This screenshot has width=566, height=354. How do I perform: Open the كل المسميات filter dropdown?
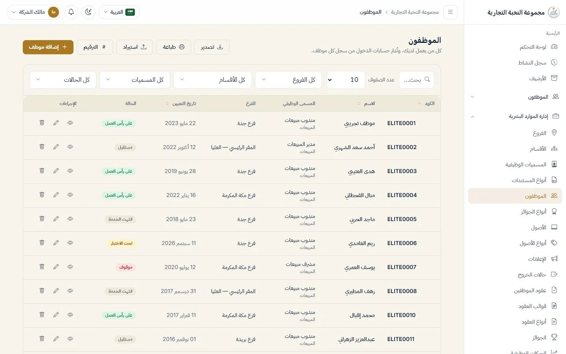click(x=135, y=80)
